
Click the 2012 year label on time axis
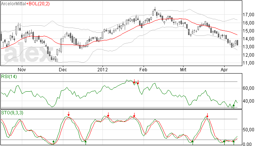[102, 69]
